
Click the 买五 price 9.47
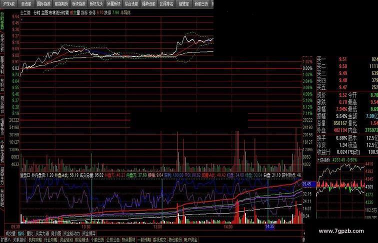coord(343,87)
